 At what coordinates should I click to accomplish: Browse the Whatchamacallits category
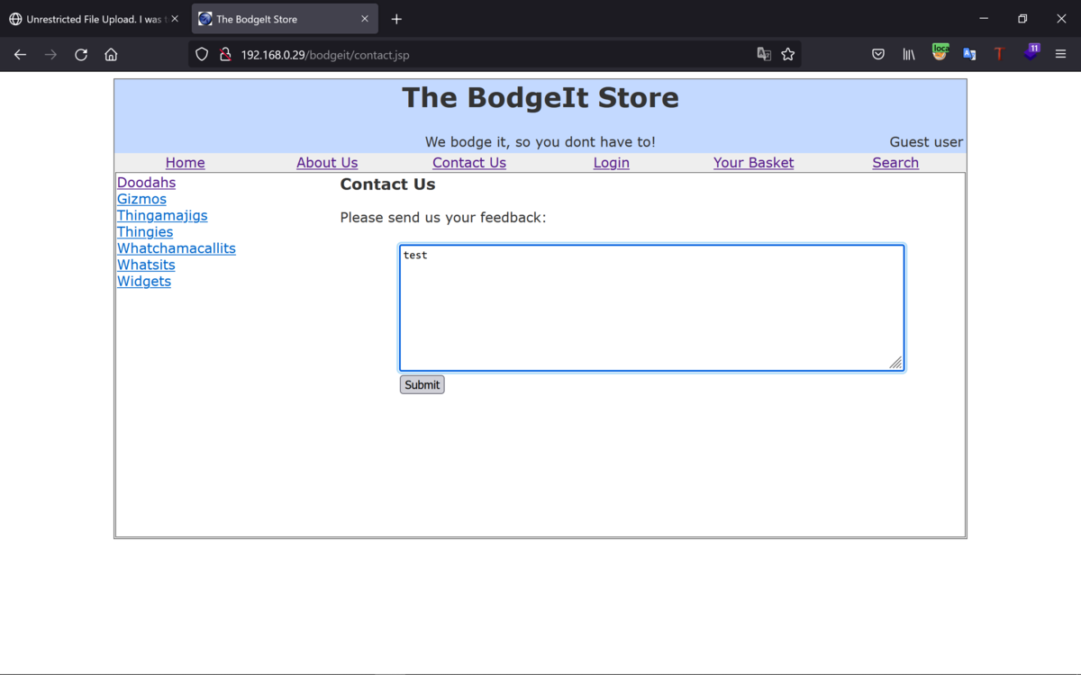(x=177, y=248)
